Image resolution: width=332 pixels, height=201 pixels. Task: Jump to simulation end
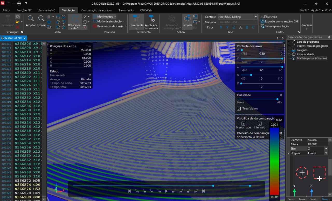coord(204,191)
